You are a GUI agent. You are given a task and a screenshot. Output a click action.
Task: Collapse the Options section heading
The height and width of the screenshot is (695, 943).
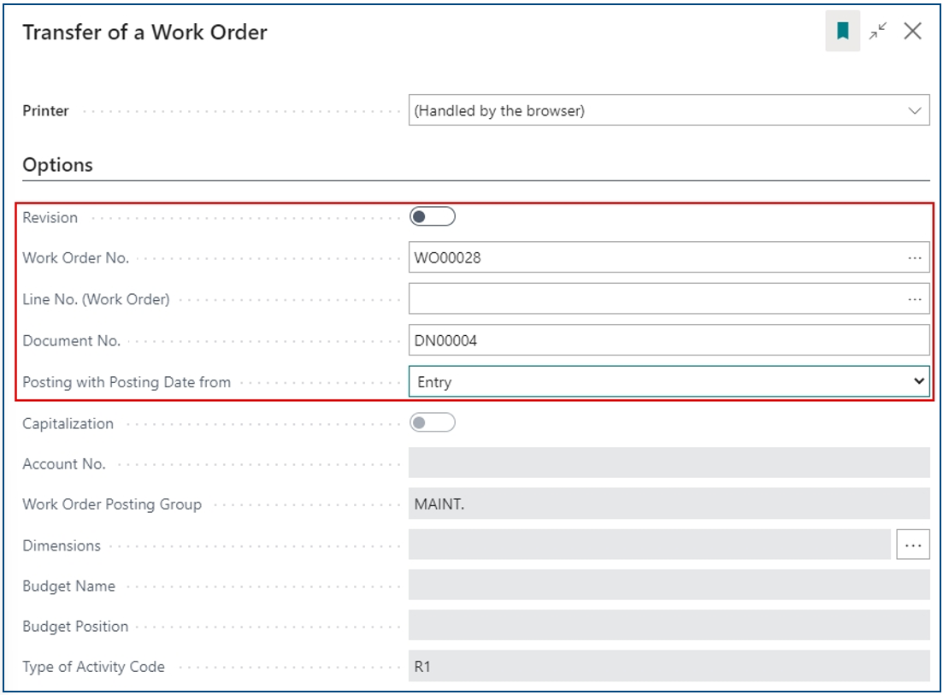coord(58,165)
